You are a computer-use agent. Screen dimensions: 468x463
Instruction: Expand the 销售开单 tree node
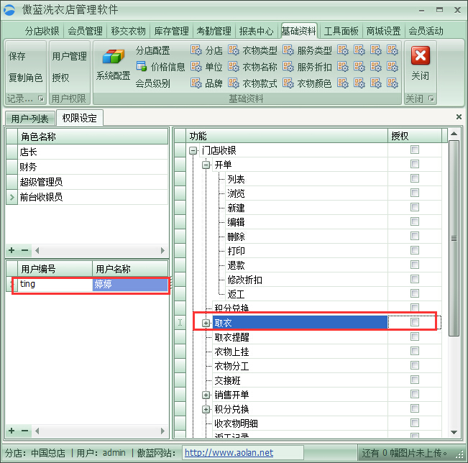click(206, 395)
